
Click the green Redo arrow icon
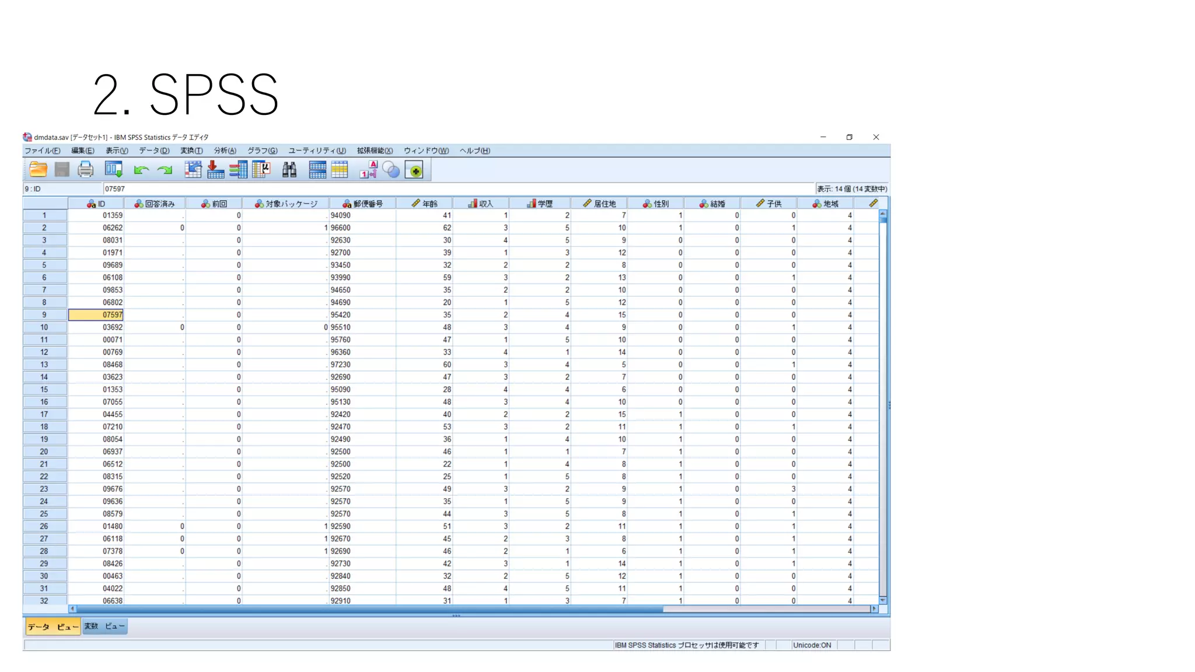[x=165, y=170]
